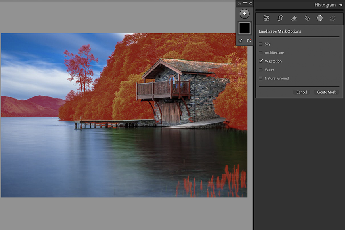This screenshot has height=230, width=345.
Task: Tick the Architecture mask option
Action: tap(261, 53)
